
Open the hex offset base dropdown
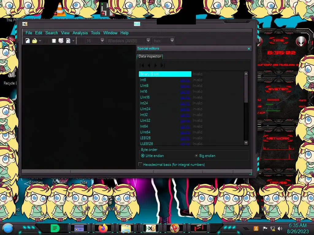tap(172, 41)
